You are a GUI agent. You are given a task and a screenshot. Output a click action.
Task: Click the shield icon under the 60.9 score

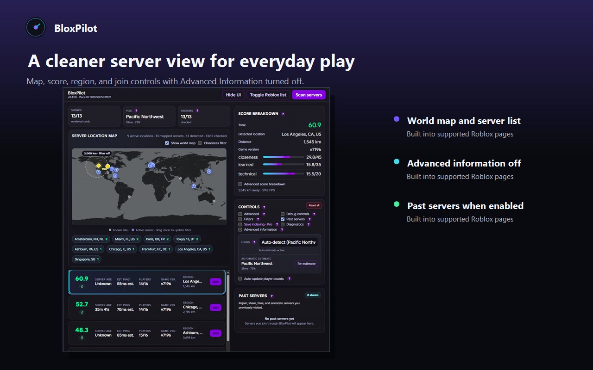click(82, 286)
